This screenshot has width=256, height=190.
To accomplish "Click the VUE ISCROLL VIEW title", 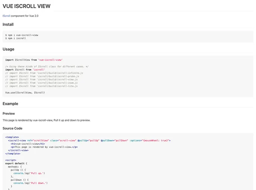I will [x=26, y=6].
